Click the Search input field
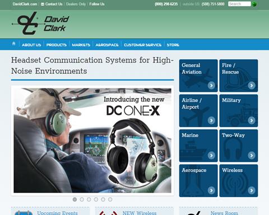 (239, 4)
